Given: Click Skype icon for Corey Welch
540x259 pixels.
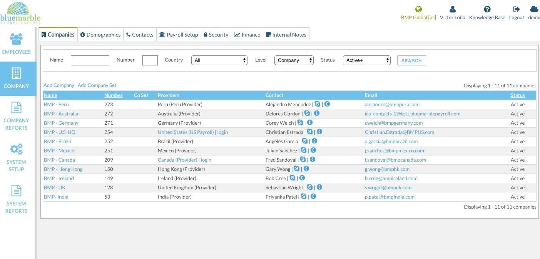Looking at the screenshot, I should pos(300,122).
